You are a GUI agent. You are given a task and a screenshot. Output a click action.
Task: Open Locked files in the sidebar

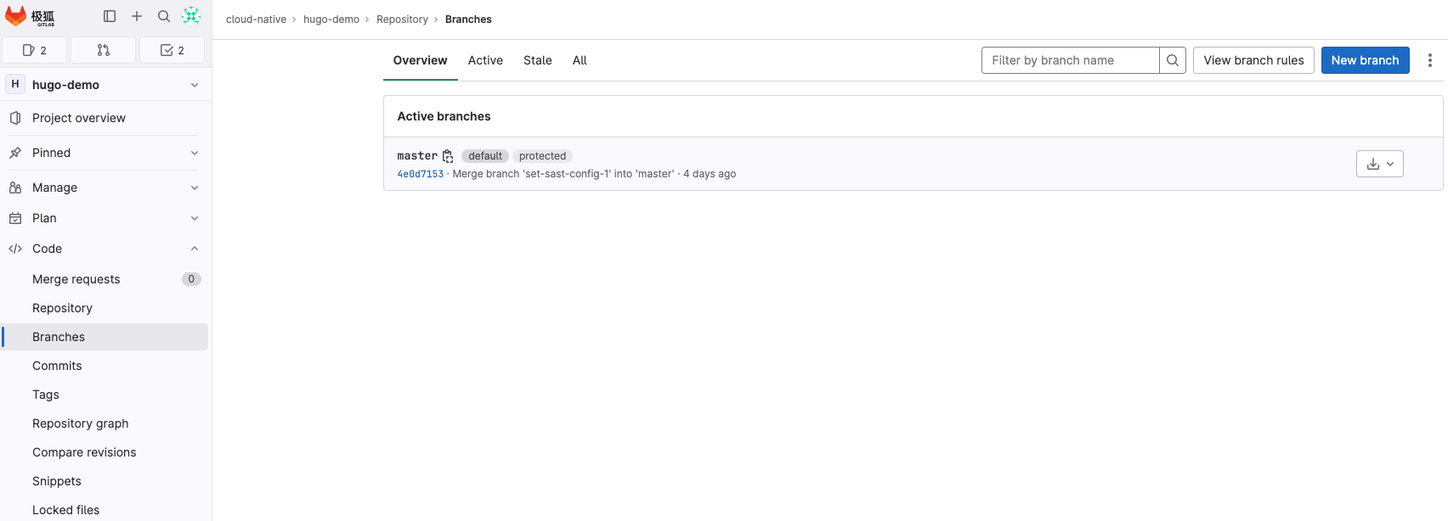pos(105,510)
